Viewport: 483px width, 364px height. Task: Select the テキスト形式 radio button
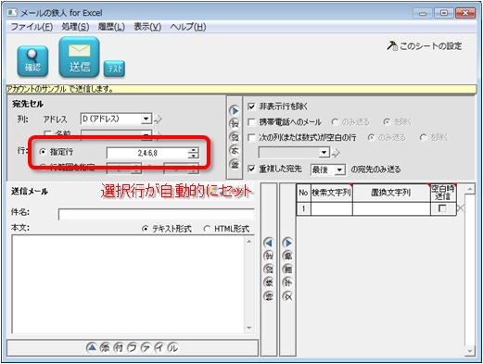point(145,229)
